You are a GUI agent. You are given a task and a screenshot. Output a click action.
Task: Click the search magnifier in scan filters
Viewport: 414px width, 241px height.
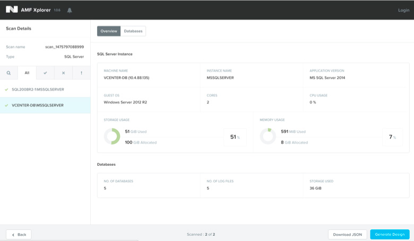(8, 73)
